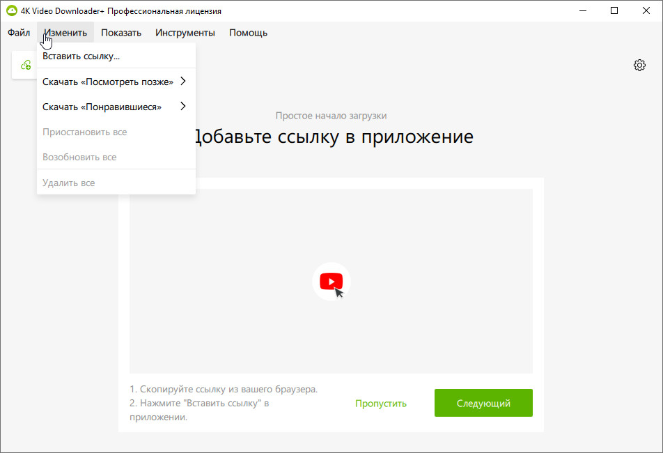Open the Инструменты menu
This screenshot has height=453, width=663.
[x=185, y=33]
